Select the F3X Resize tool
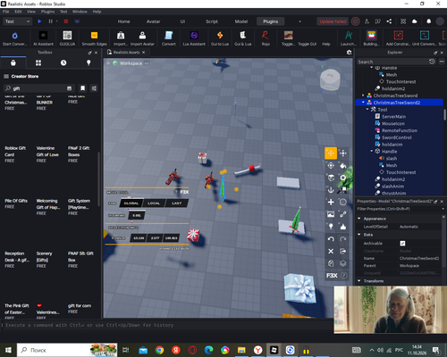This screenshot has height=357, width=447. click(x=343, y=154)
